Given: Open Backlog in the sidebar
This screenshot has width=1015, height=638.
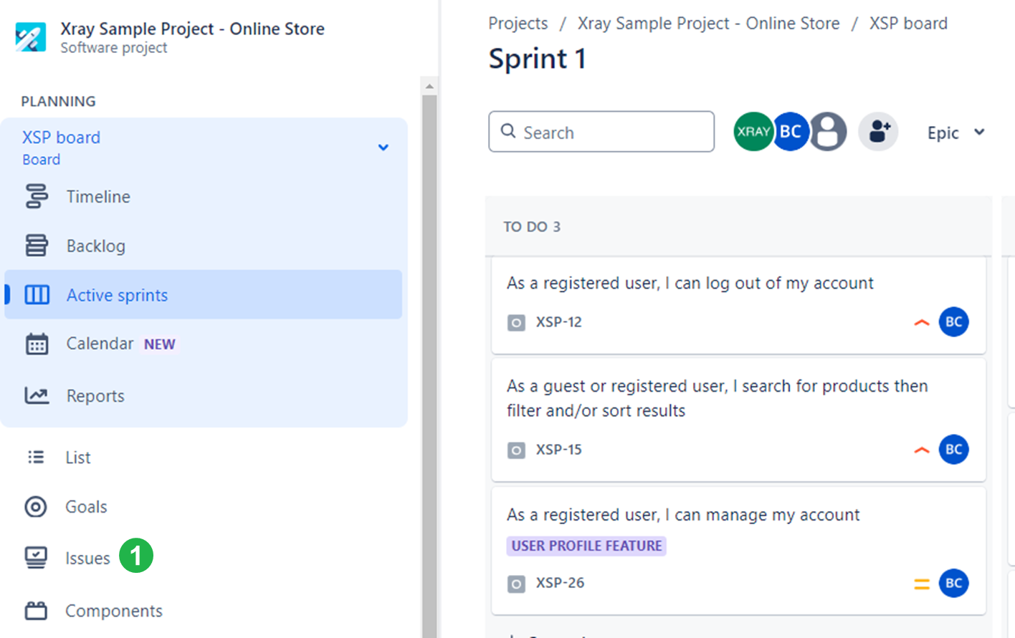Looking at the screenshot, I should pyautogui.click(x=204, y=246).
